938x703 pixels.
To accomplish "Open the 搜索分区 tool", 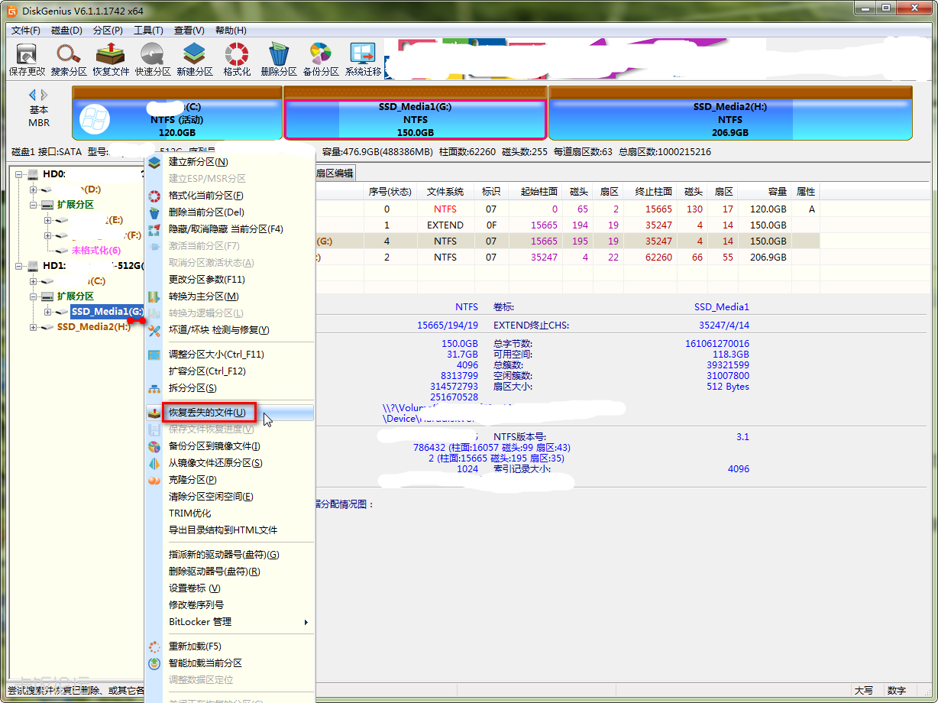I will click(x=69, y=60).
